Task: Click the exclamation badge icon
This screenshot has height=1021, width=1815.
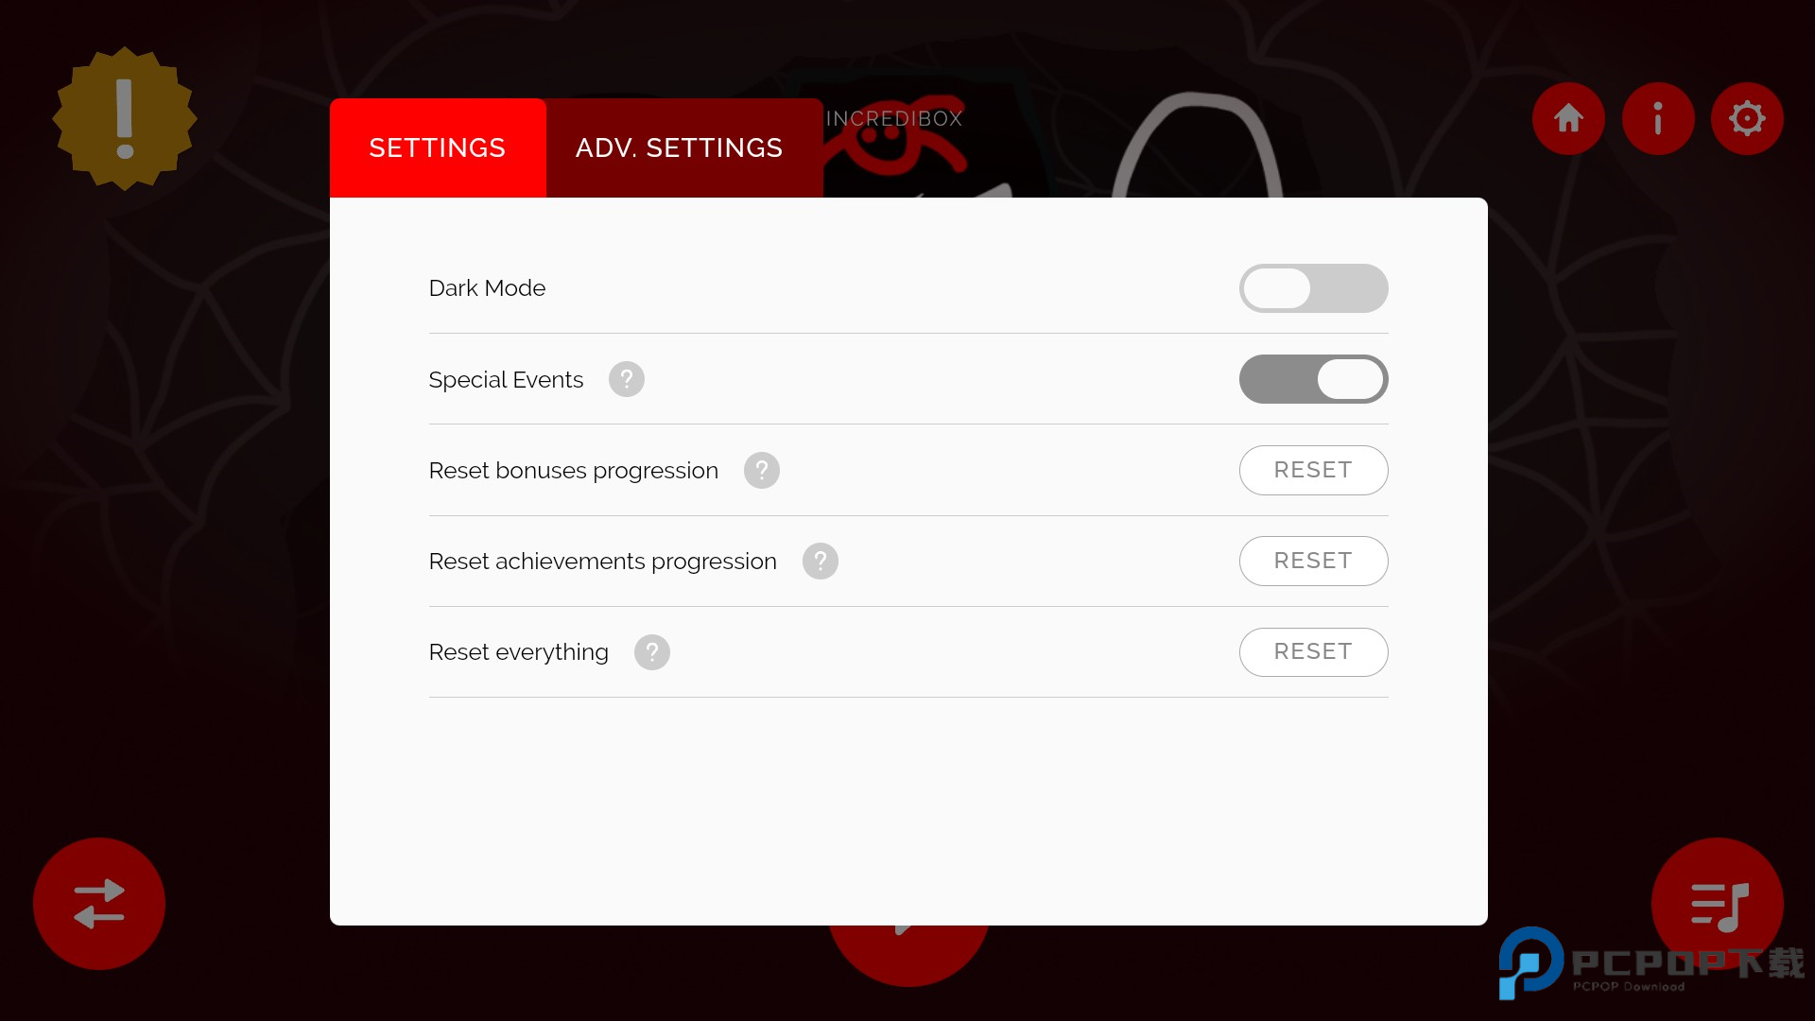Action: 125,119
